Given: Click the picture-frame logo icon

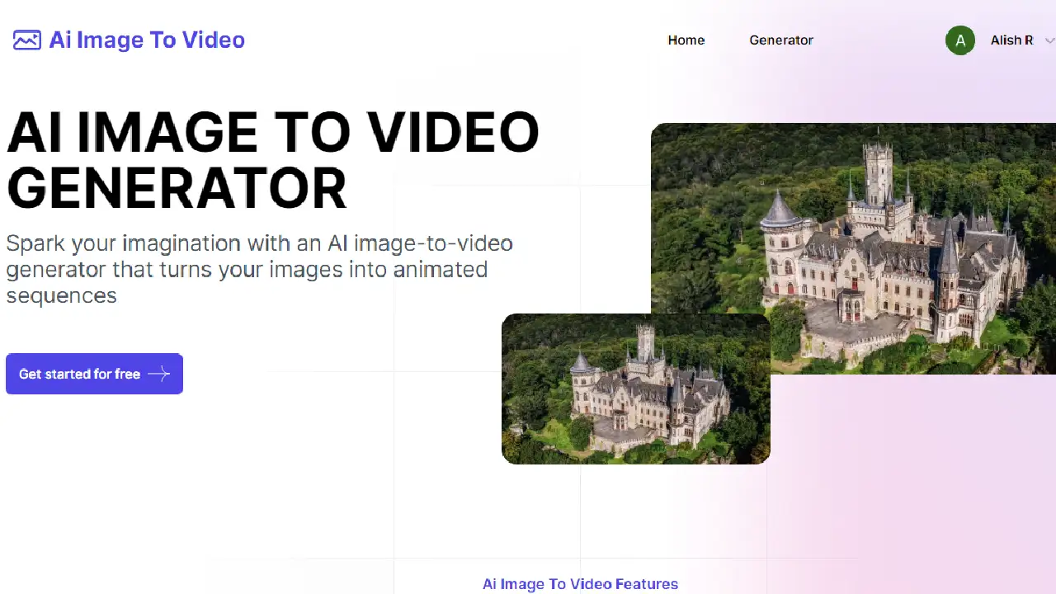Looking at the screenshot, I should [27, 40].
